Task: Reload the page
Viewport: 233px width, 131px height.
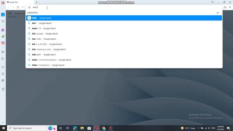Action: (18, 7)
